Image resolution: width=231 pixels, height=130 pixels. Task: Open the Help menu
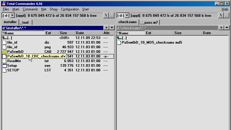pyautogui.click(x=225, y=9)
